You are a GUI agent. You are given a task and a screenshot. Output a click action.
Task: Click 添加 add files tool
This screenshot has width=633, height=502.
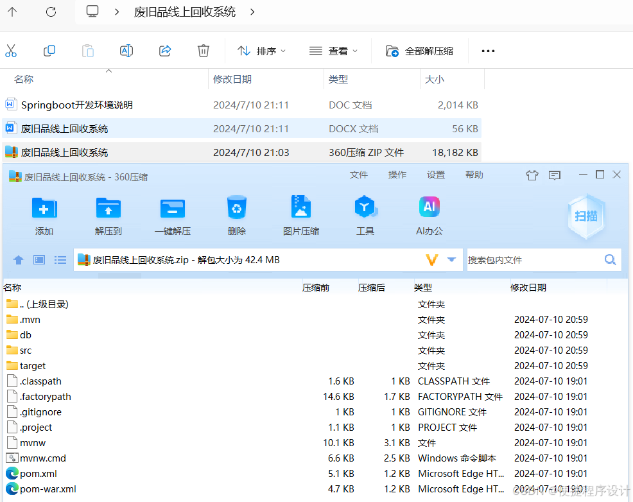coord(44,216)
